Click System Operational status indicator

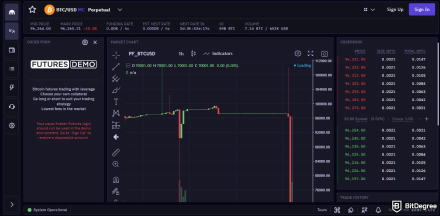(47, 210)
